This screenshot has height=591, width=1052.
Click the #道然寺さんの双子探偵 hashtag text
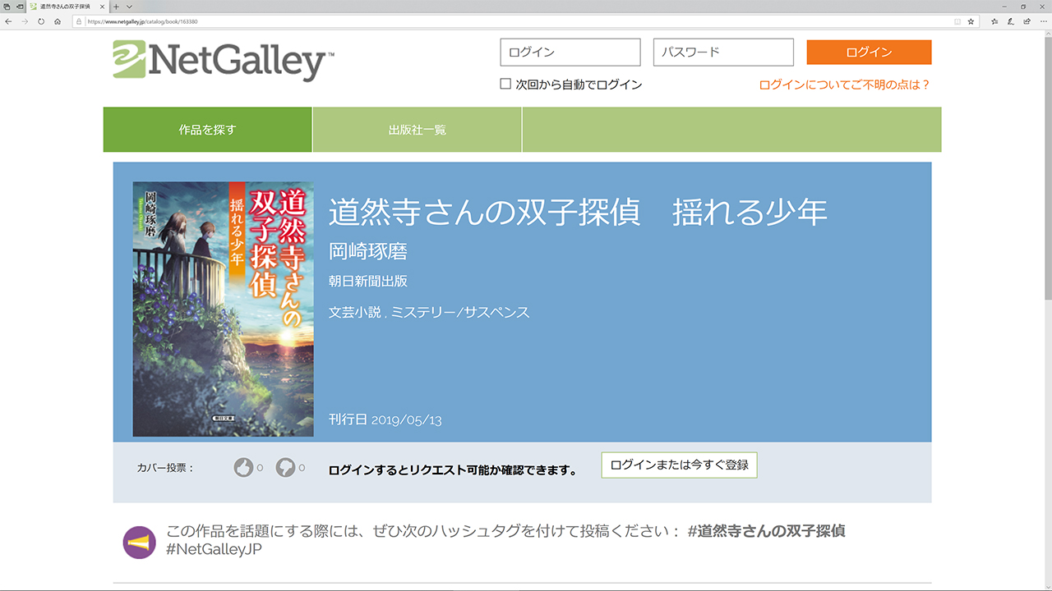click(x=766, y=531)
